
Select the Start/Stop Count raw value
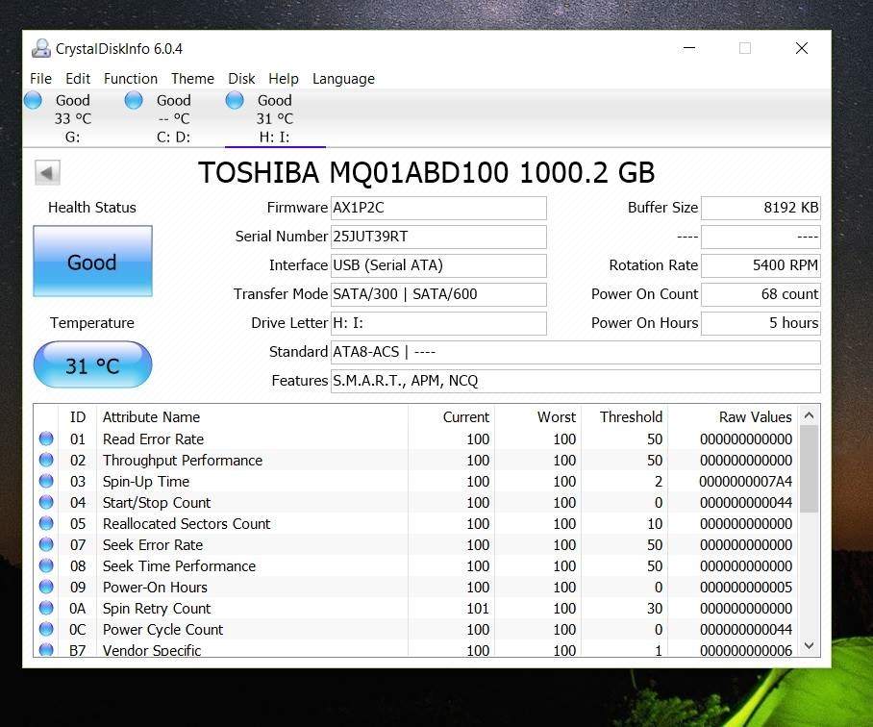(x=745, y=503)
